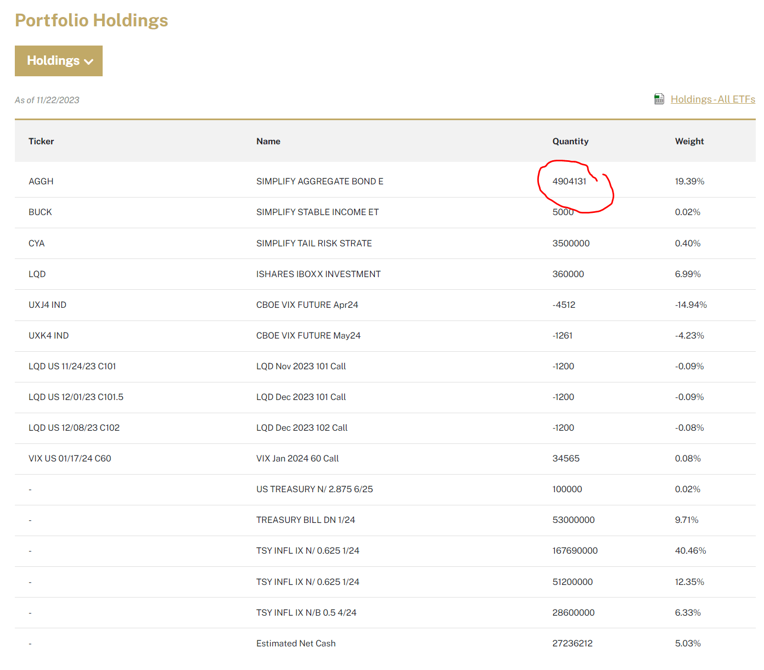Select the UXJ4 IND ticker cell

pyautogui.click(x=47, y=305)
